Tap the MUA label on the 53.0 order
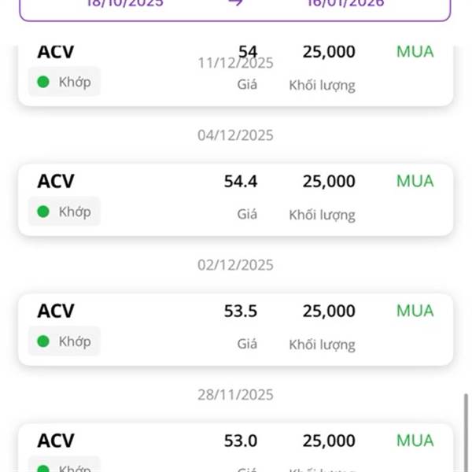This screenshot has width=472, height=472. pyautogui.click(x=415, y=441)
